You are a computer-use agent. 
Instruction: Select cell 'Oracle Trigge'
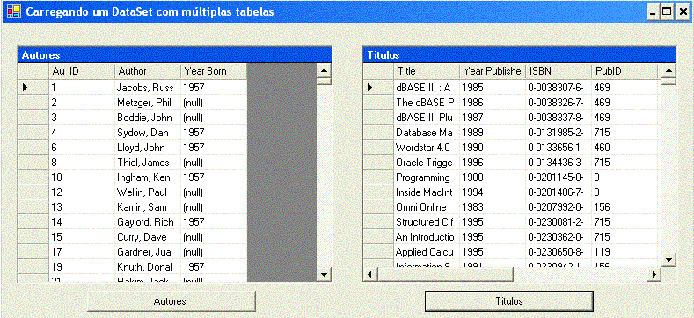[x=427, y=163]
